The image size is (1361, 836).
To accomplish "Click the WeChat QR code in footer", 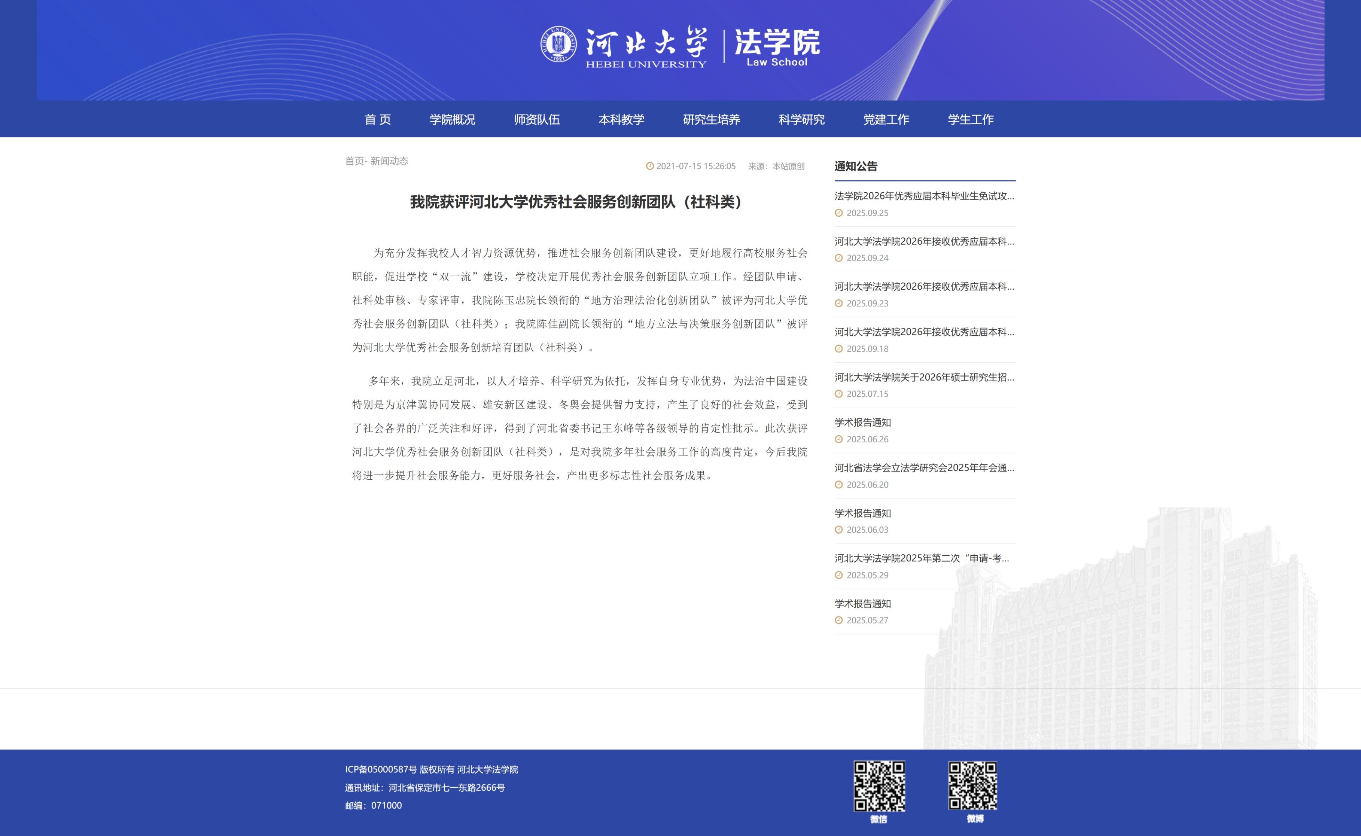I will coord(879,786).
